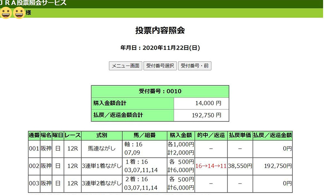
Task: Open 受付番号選択 to choose a receipt number
Action: [160, 66]
